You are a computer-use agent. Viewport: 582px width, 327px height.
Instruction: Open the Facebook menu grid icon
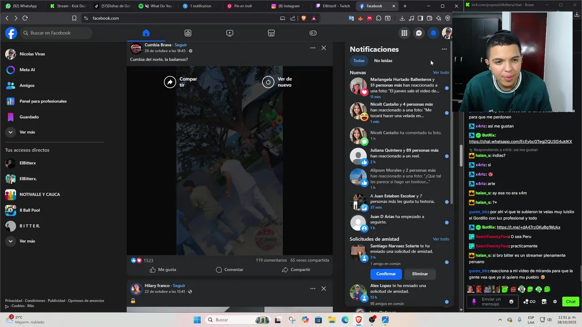(404, 33)
